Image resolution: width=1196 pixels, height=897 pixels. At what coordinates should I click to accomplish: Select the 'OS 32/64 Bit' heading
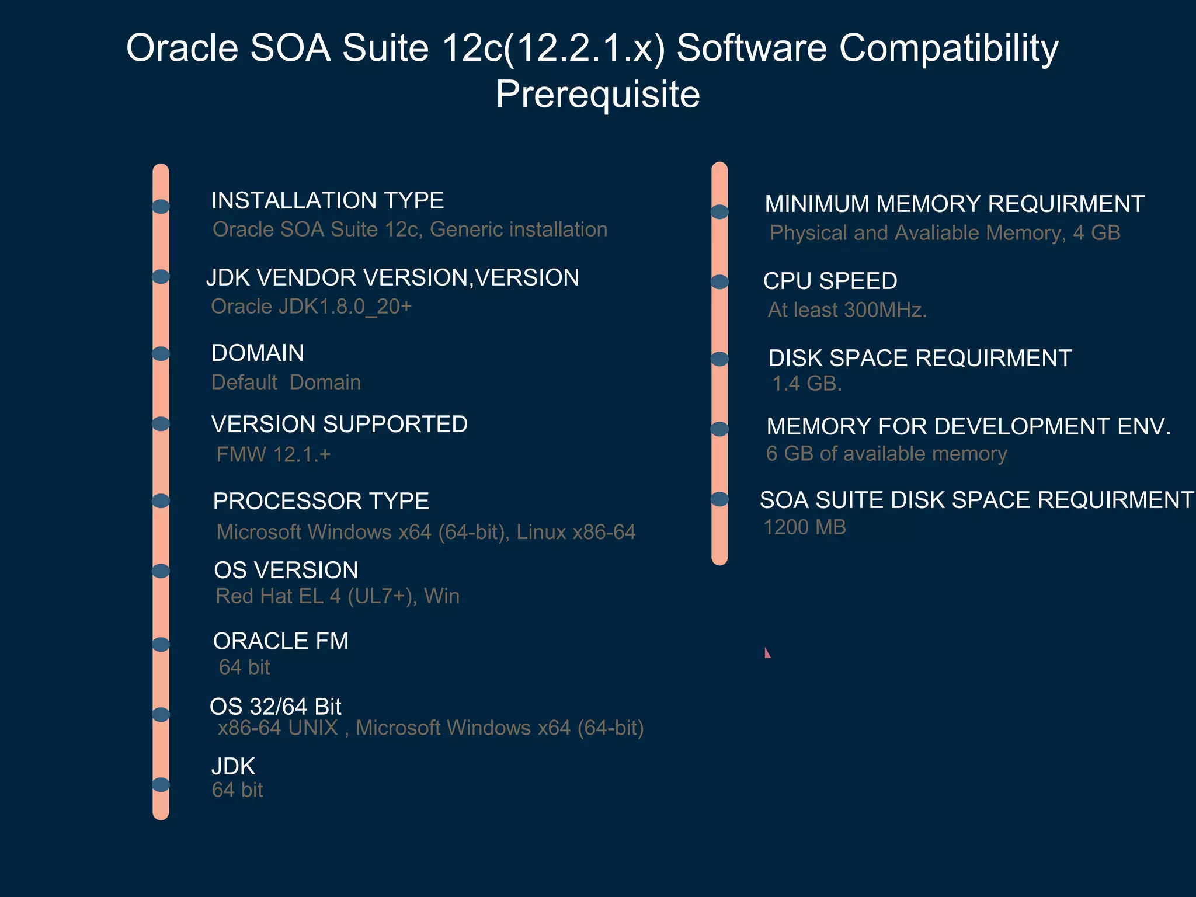click(x=276, y=707)
